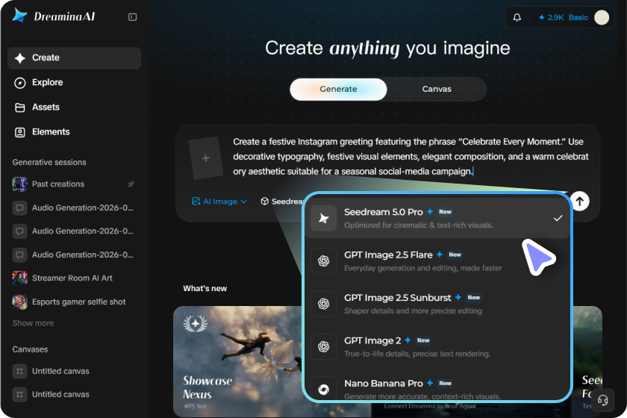Open the AI Image type dropdown

[x=219, y=202]
